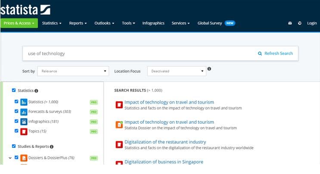Collapse the Dossiers & DossierPlus tree arrow
Image resolution: width=320 pixels, height=174 pixels.
(10, 158)
